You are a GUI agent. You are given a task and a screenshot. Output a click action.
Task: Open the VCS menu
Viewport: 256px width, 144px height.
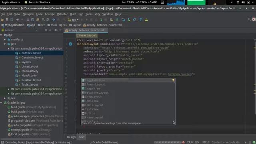[x=97, y=14]
